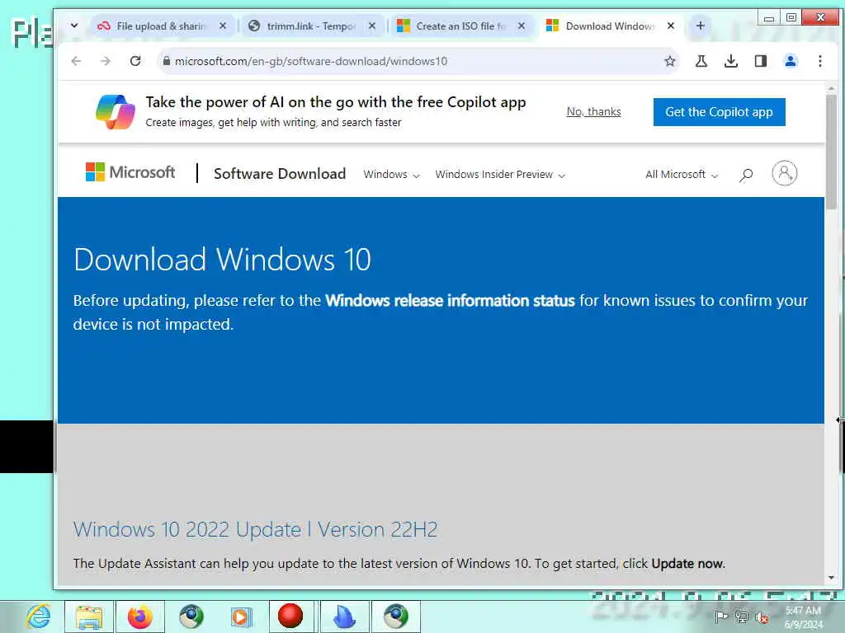Close the trimm.link tab
This screenshot has height=633, width=845.
pos(372,26)
